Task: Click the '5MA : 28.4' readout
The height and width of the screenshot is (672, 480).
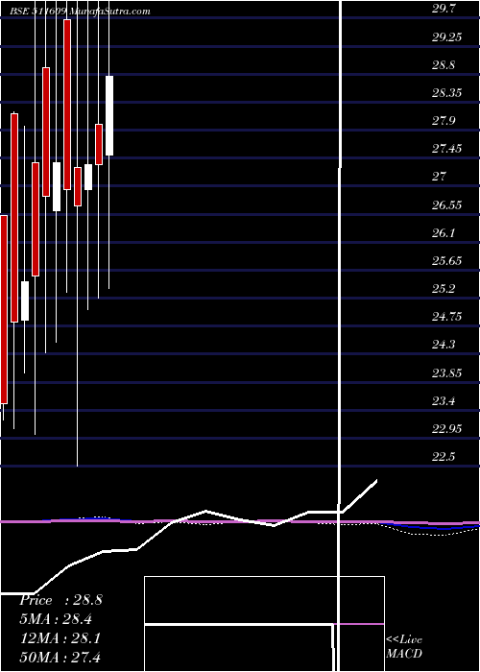Action: (x=56, y=619)
